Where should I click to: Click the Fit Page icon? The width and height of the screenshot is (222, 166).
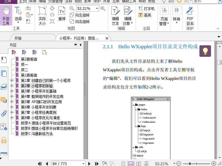52,8
